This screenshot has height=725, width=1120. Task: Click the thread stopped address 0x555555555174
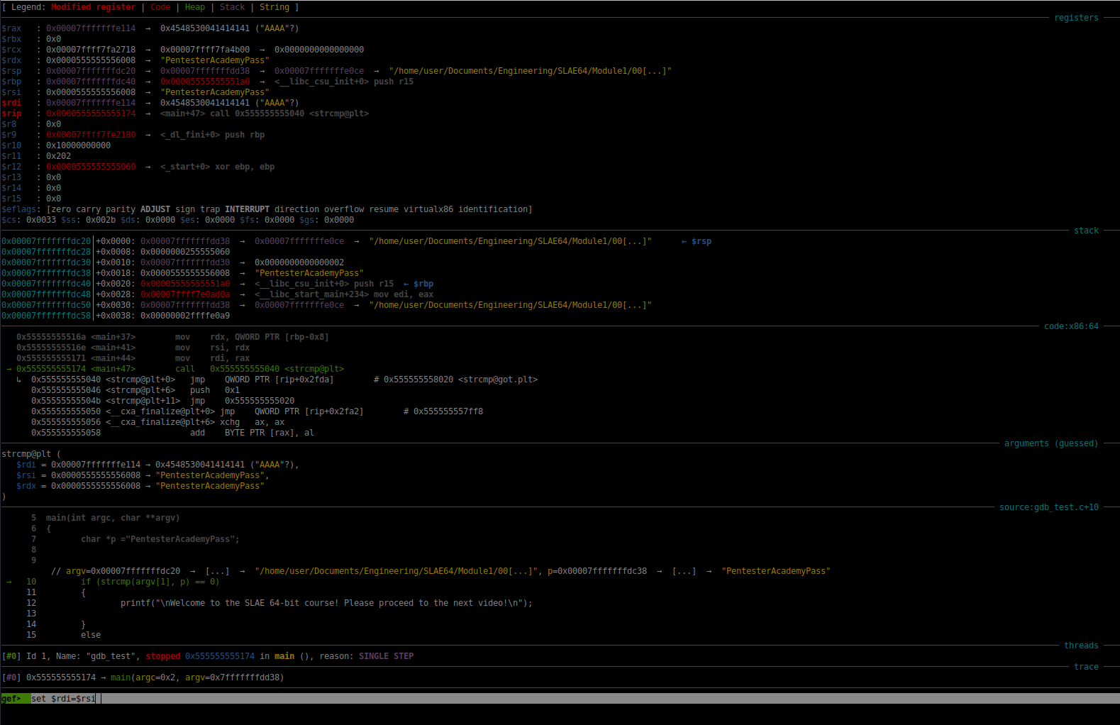(220, 656)
